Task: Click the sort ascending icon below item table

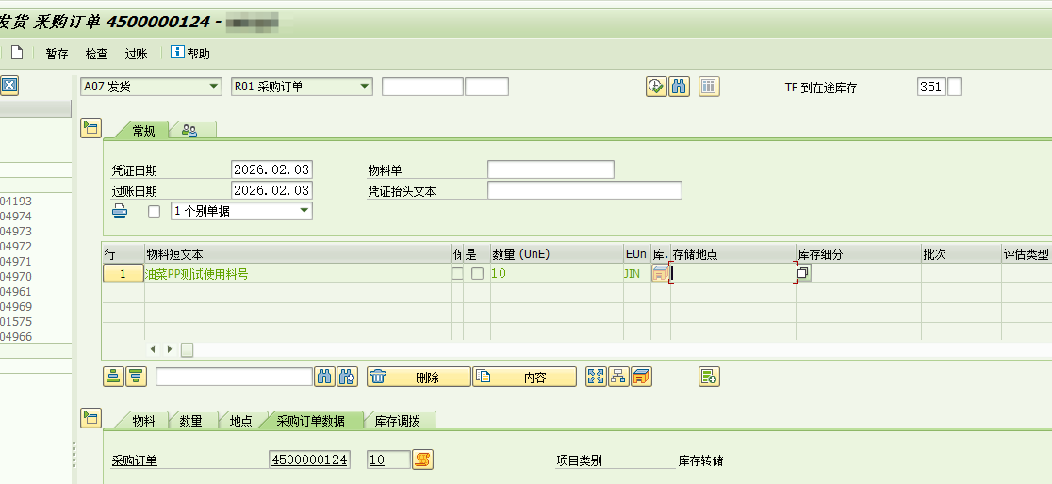Action: [x=113, y=377]
